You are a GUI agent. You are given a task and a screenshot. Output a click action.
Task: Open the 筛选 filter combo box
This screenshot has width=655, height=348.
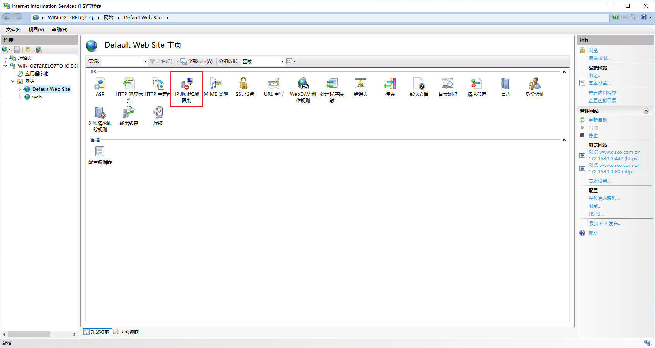(x=124, y=61)
